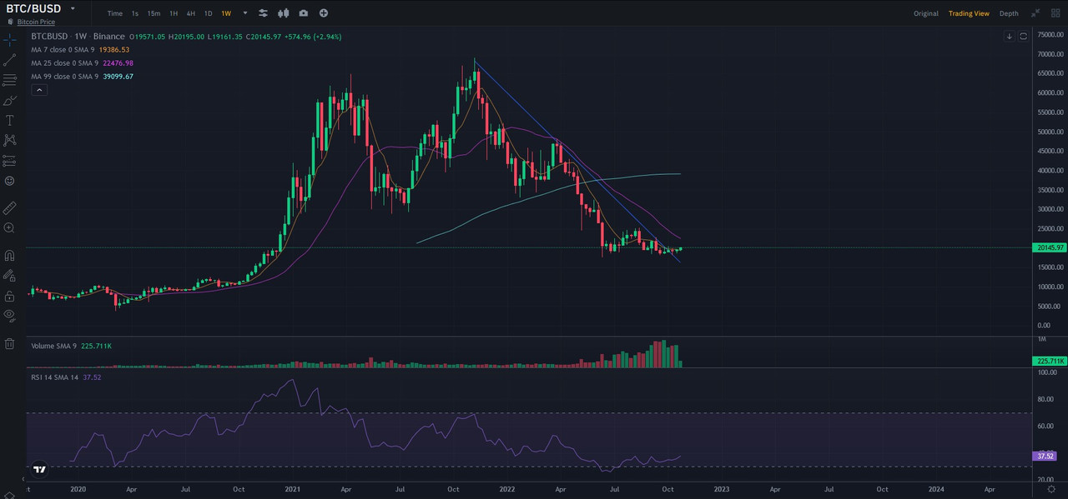The height and width of the screenshot is (499, 1068).
Task: Select the text annotation tool
Action: click(9, 120)
